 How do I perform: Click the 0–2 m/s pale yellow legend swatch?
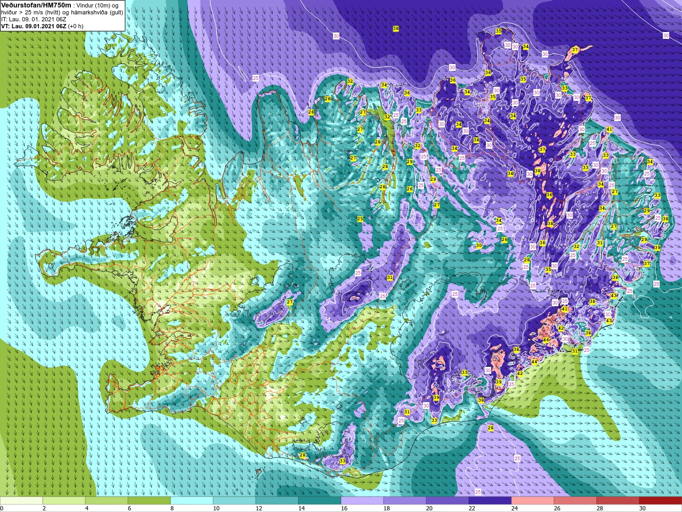pyautogui.click(x=21, y=501)
